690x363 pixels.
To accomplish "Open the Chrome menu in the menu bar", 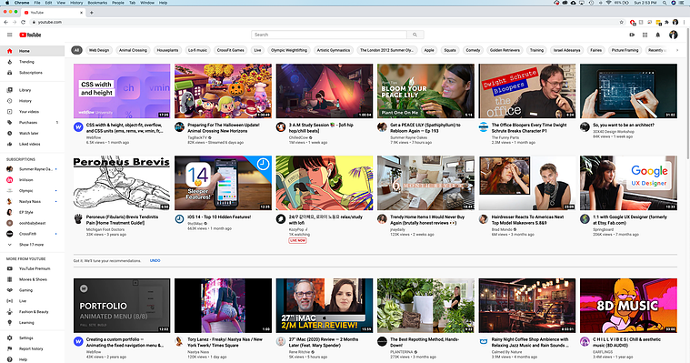I will tap(22, 3).
